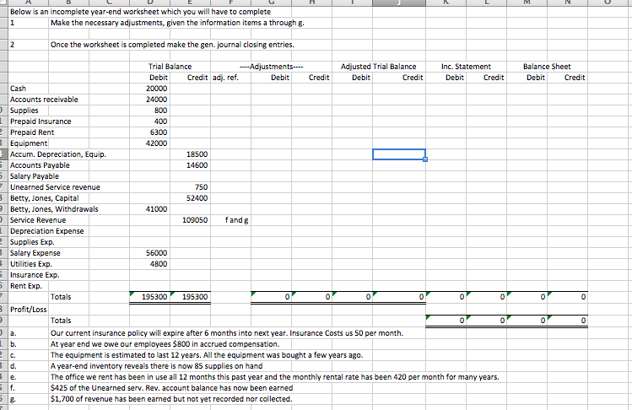Viewport: 632px width, 410px height.
Task: Select Service Revenue credit 109050
Action: (195, 219)
